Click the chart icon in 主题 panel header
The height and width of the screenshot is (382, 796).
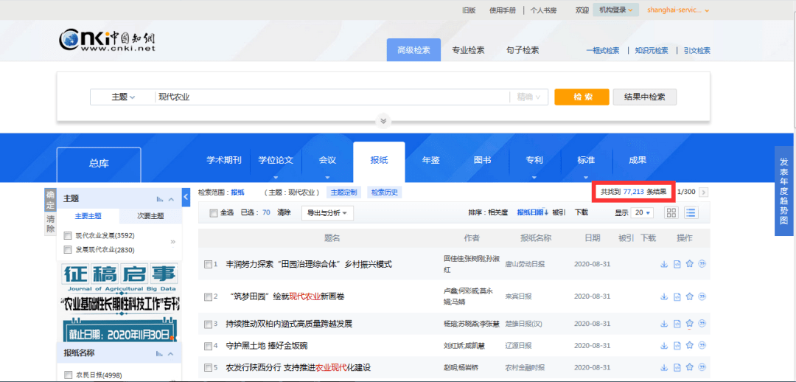159,199
